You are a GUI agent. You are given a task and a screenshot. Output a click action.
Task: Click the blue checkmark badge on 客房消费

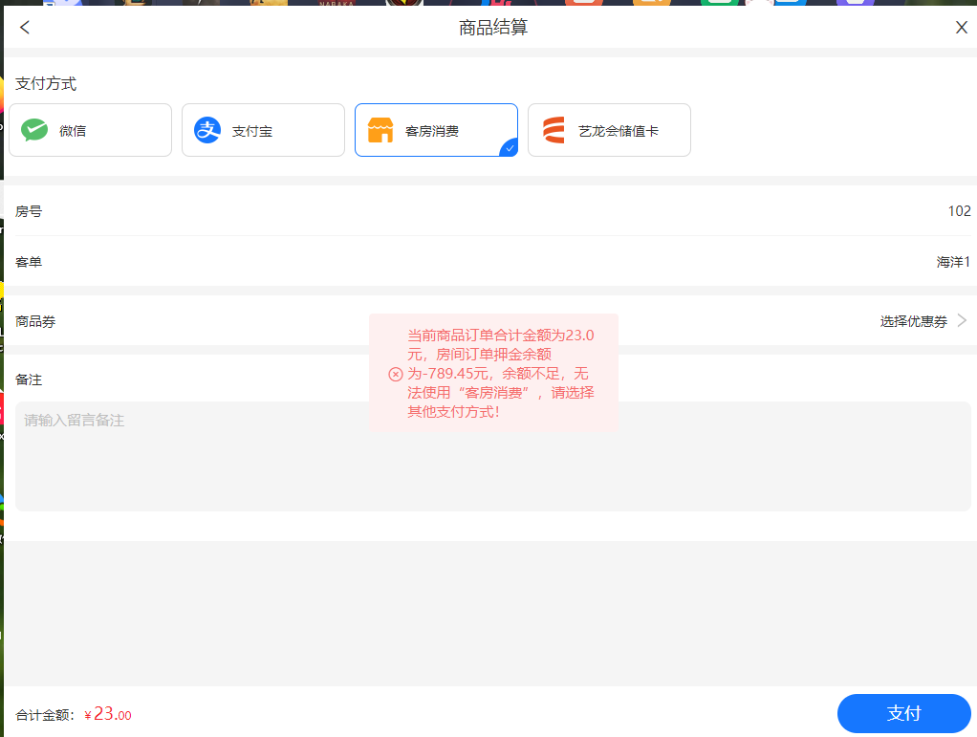510,148
